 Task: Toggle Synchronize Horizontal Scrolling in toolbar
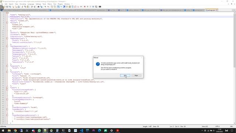coord(55,7)
